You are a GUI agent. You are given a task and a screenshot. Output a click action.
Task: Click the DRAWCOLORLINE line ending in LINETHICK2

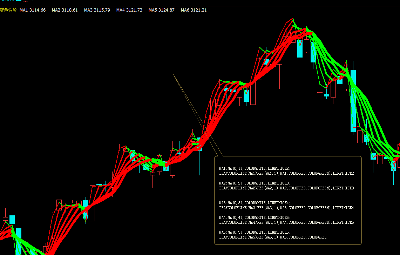click(287, 173)
